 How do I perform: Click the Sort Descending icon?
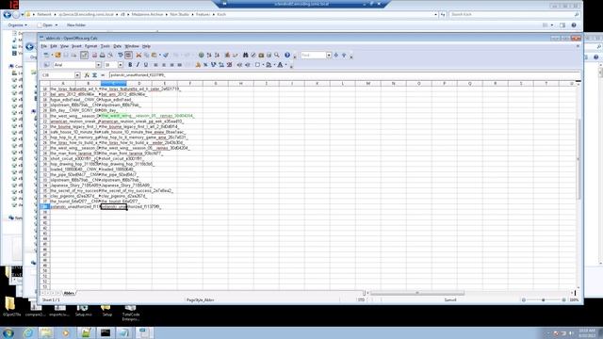click(x=217, y=56)
